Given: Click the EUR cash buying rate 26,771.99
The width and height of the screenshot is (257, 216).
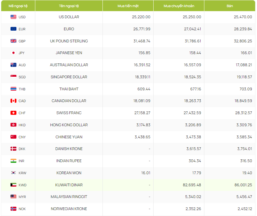Looking at the screenshot, I should coord(141,29).
